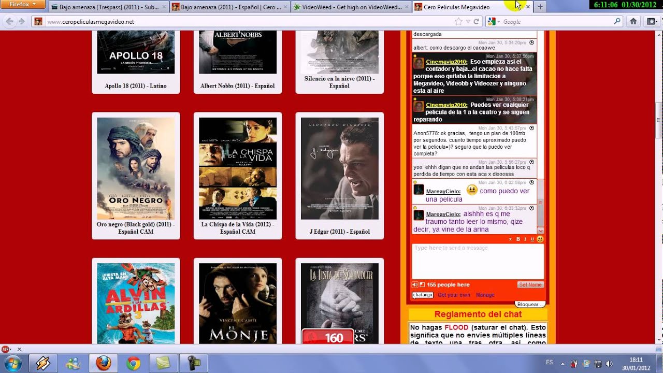Open the chat smiley emoticon picker
The image size is (663, 373).
click(540, 239)
